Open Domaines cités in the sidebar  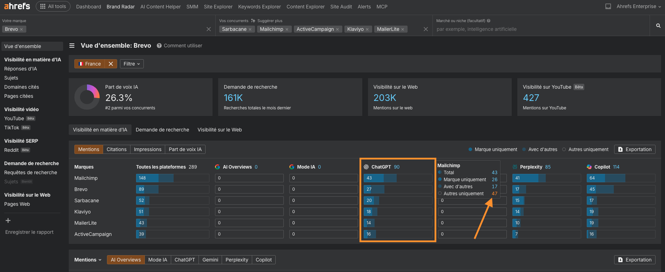(x=22, y=87)
